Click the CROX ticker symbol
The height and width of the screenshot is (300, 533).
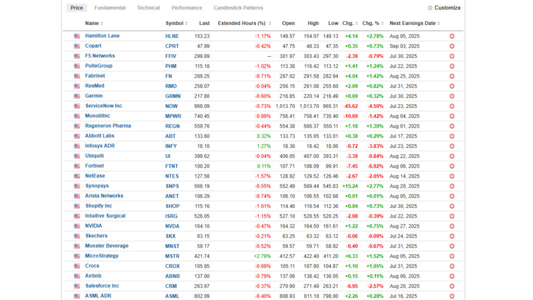click(x=172, y=266)
